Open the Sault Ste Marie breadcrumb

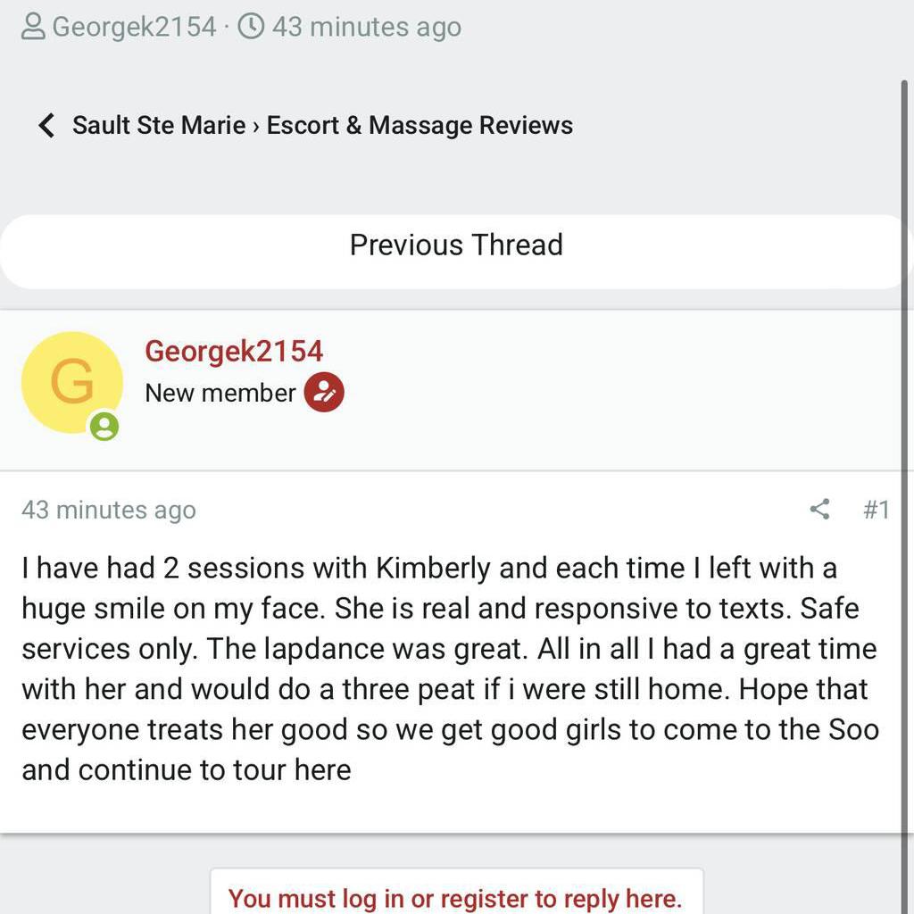158,125
